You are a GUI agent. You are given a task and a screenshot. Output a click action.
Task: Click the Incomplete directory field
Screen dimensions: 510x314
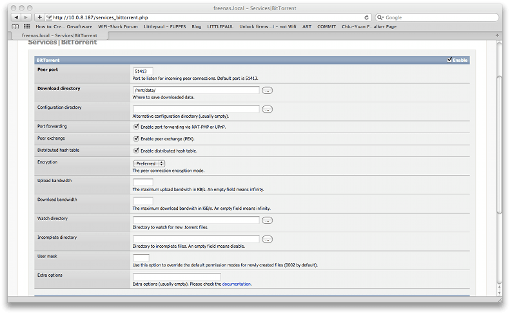pyautogui.click(x=196, y=239)
